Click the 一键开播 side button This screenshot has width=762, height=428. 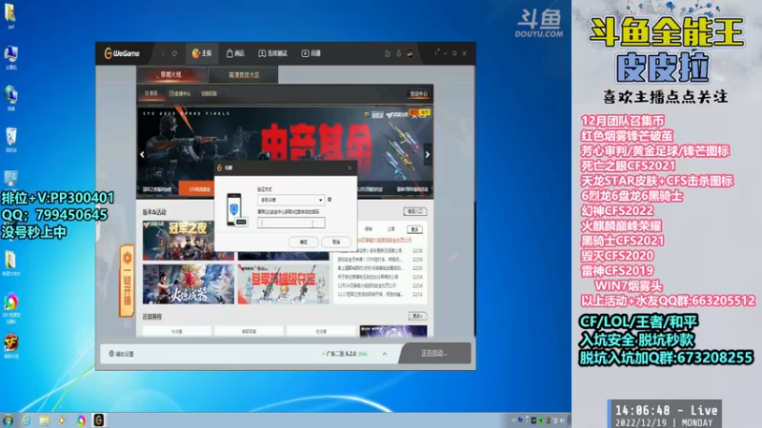127,281
